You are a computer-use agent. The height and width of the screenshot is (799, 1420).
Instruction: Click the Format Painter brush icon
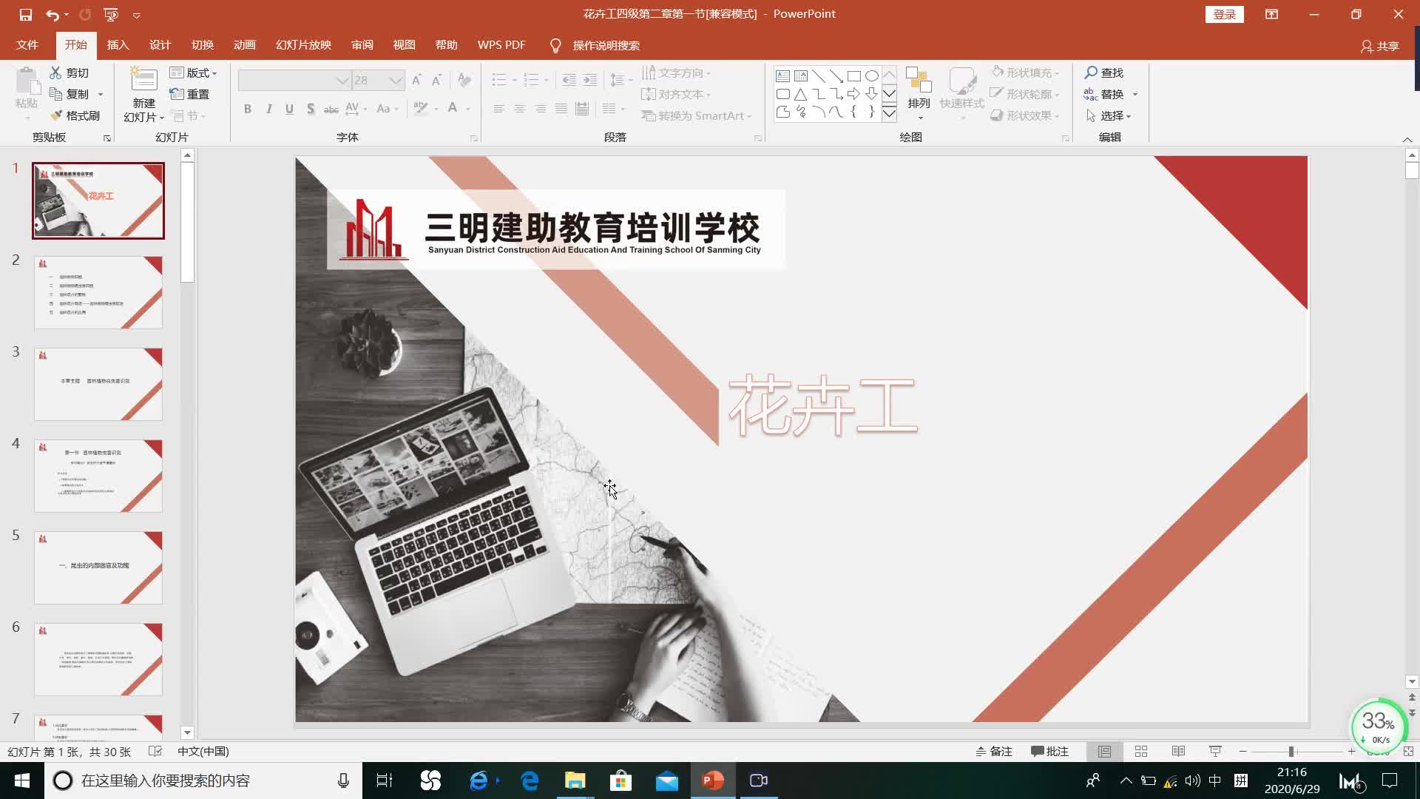[x=56, y=115]
